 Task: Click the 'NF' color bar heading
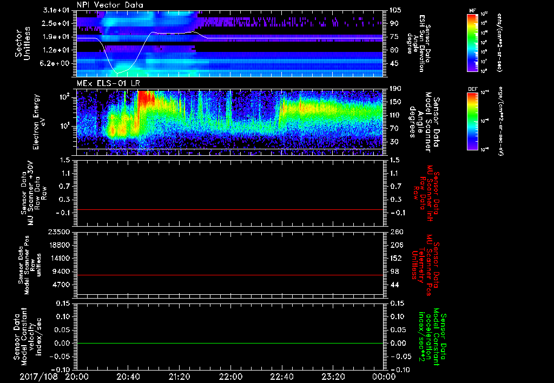472,11
